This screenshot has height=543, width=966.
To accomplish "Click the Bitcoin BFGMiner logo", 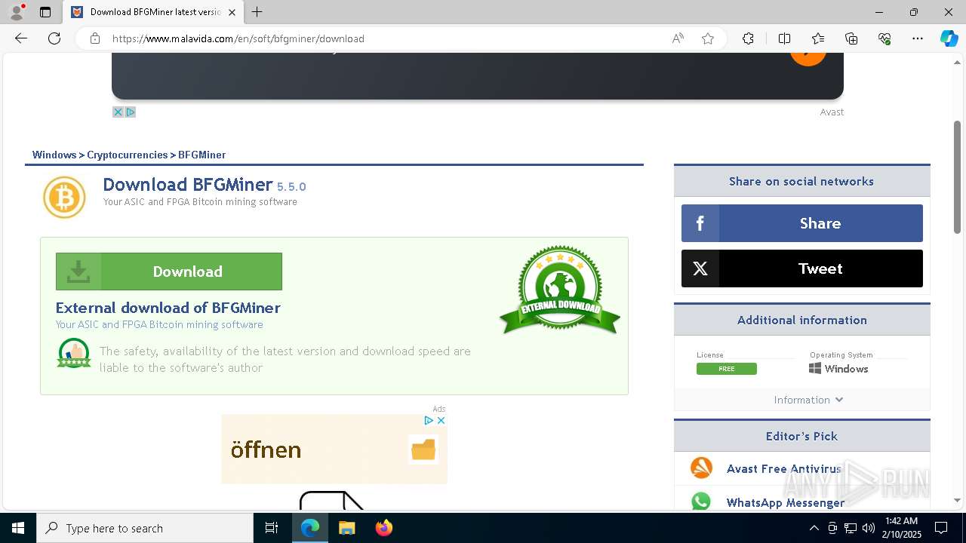I will pyautogui.click(x=64, y=198).
